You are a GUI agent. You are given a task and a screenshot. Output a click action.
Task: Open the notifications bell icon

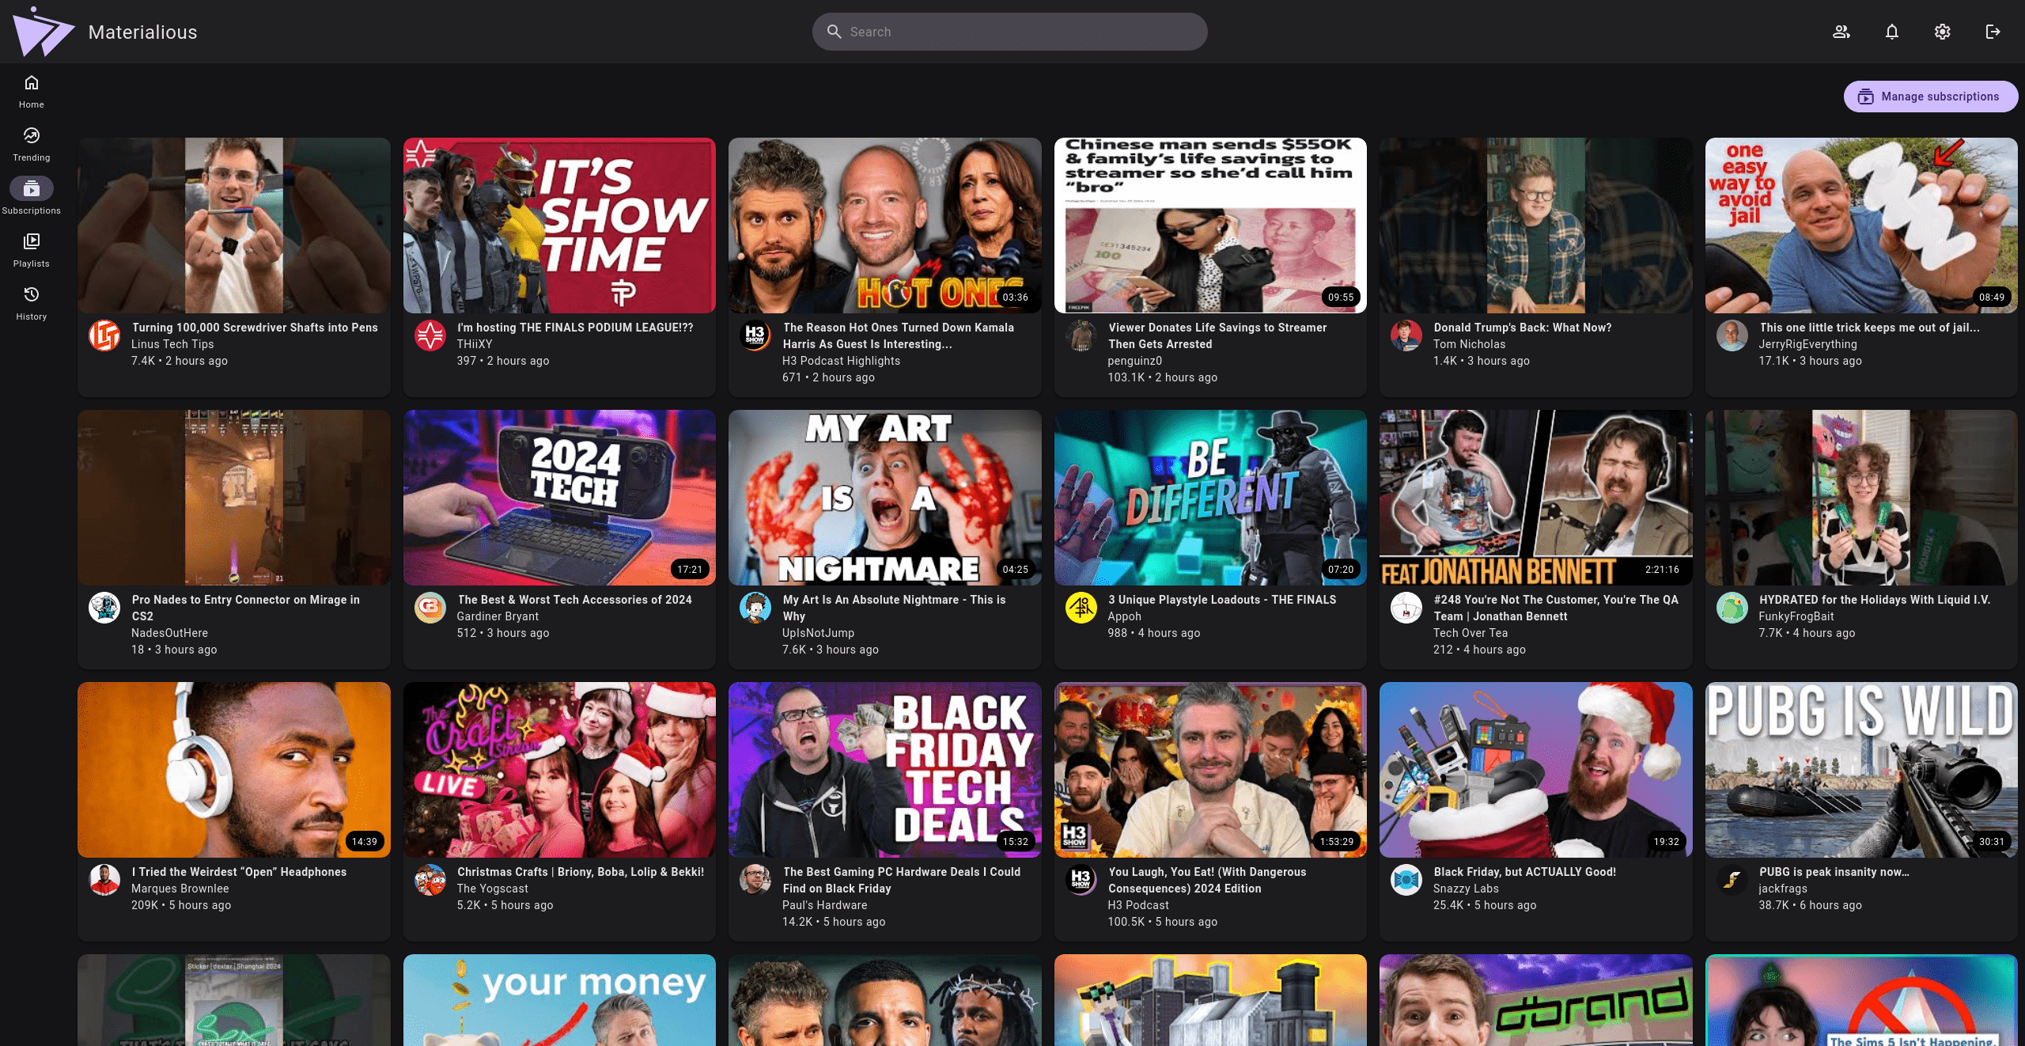point(1891,32)
